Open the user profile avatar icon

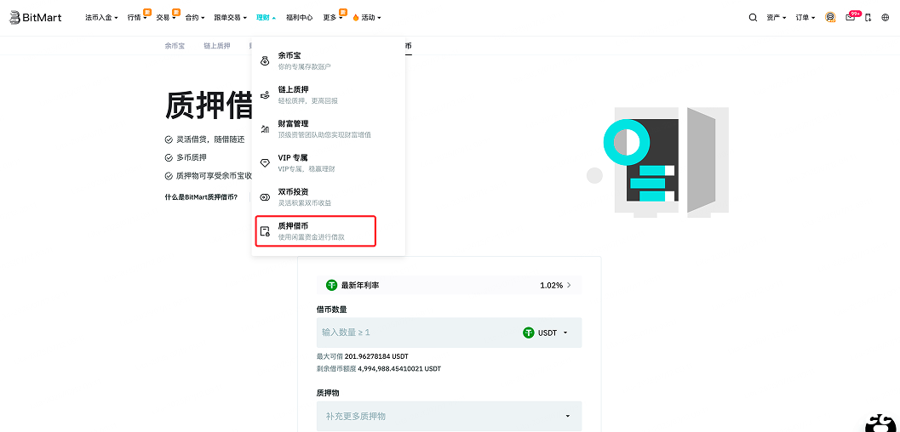tap(830, 17)
